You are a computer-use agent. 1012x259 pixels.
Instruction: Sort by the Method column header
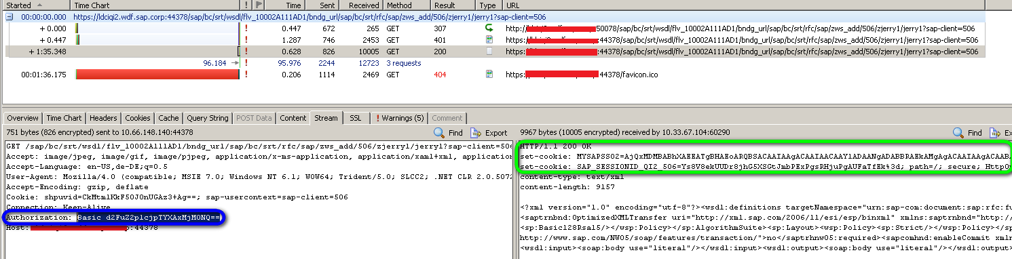pos(407,5)
